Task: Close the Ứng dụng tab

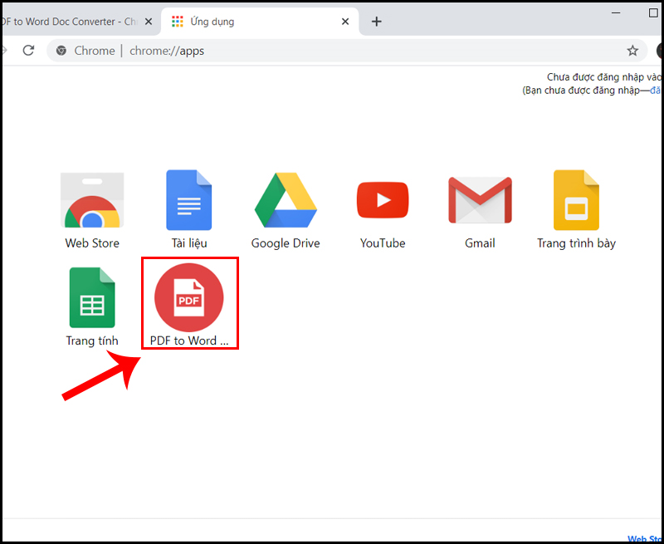Action: [x=344, y=22]
